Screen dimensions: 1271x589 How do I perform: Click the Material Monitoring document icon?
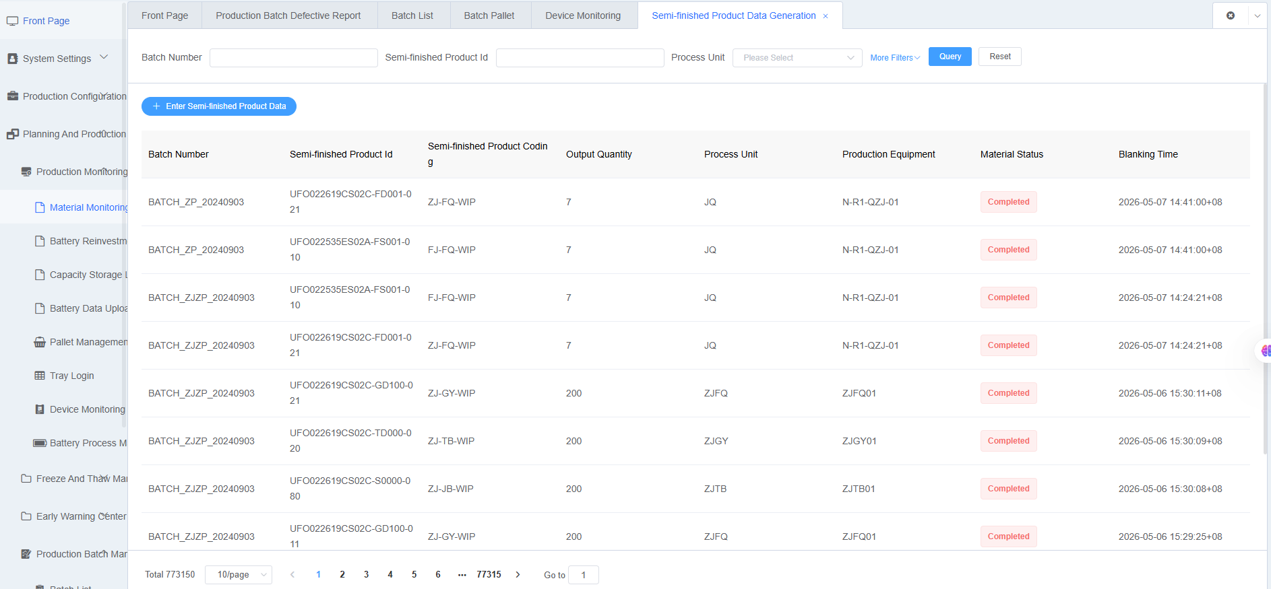(40, 207)
